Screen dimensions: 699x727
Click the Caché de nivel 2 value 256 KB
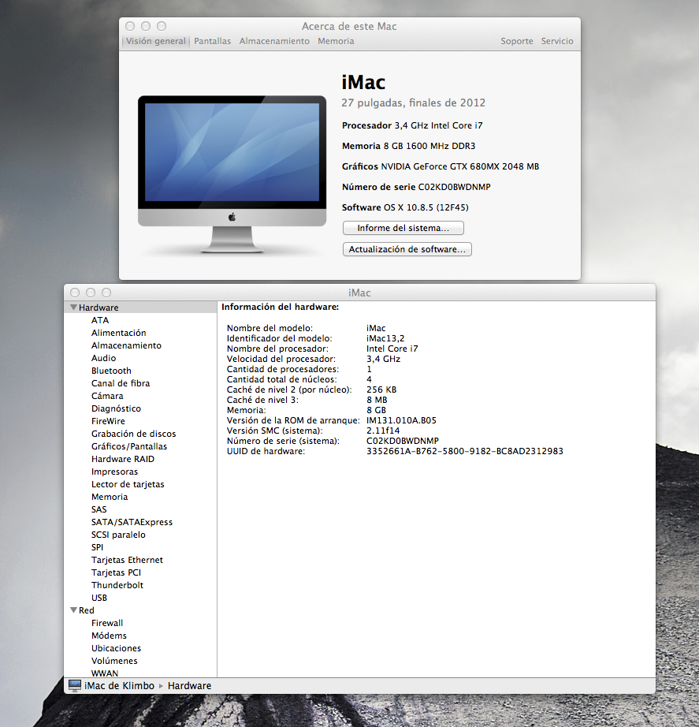381,390
